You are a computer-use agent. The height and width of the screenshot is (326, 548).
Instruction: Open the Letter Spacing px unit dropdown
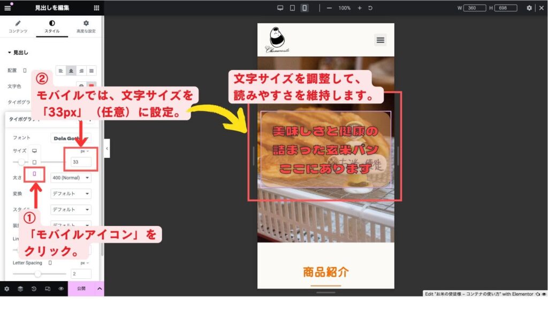point(85,263)
